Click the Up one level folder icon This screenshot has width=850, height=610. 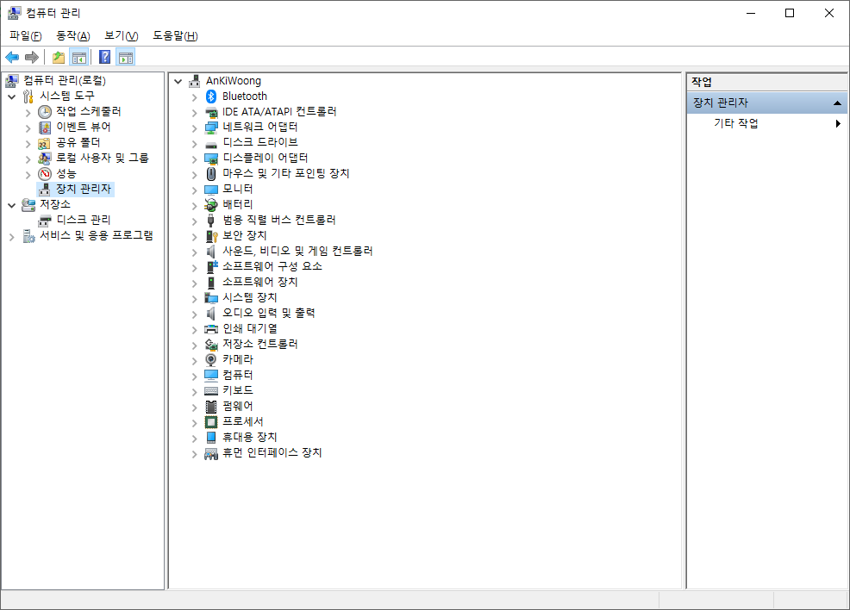[59, 57]
